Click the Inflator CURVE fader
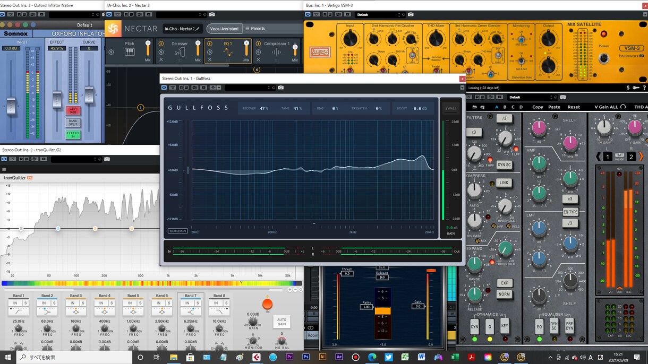 89,96
